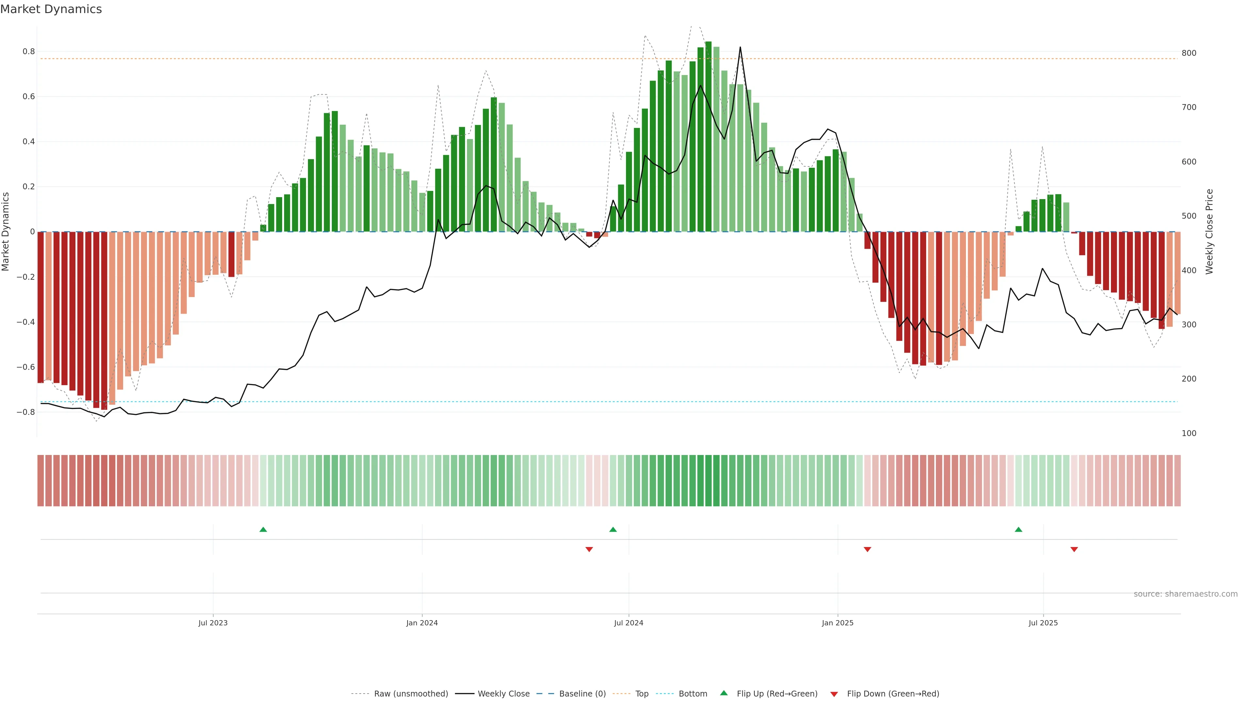Click Flip Up (Red→Green) legend icon
This screenshot has width=1254, height=705.
724,693
